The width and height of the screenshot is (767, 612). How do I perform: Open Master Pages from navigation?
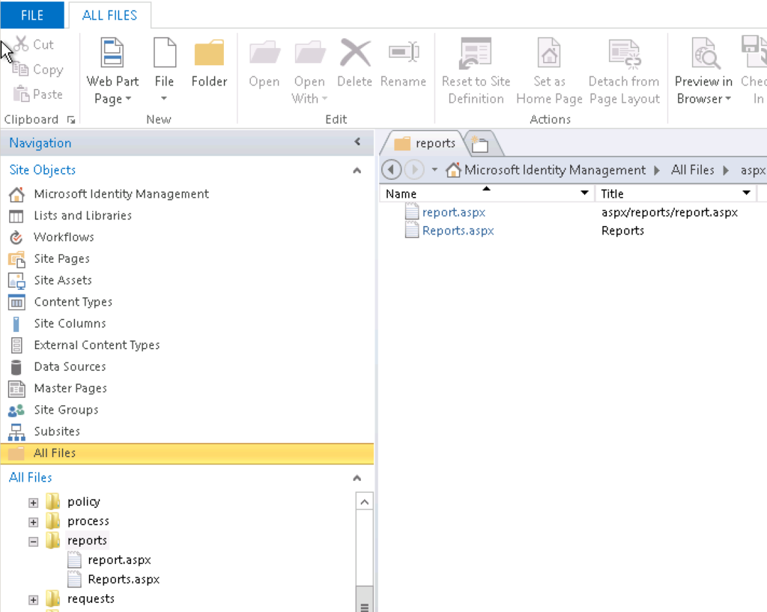click(70, 388)
